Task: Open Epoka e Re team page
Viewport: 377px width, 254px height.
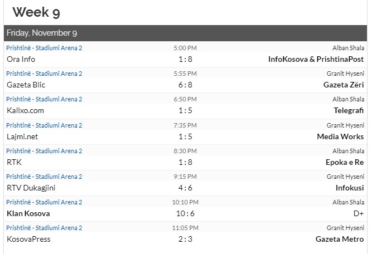Action: click(345, 162)
